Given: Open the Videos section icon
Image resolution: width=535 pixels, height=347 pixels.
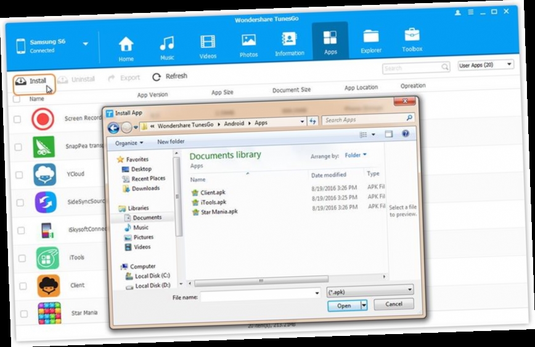Looking at the screenshot, I should [208, 42].
